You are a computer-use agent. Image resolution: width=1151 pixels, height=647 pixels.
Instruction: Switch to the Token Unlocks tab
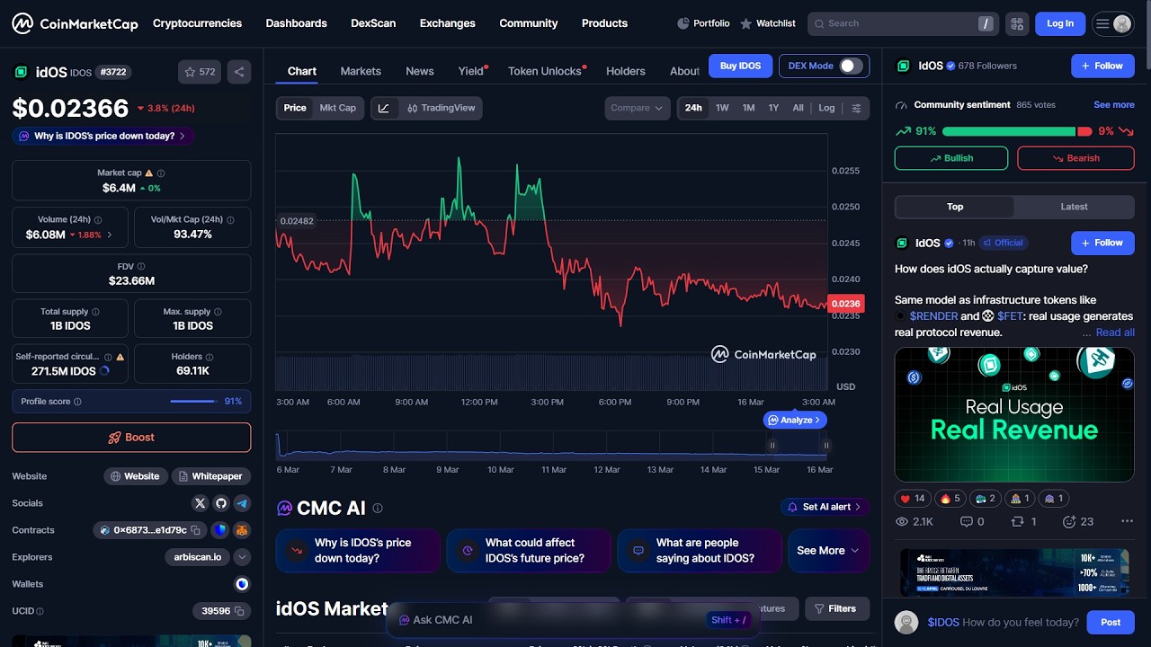[544, 71]
